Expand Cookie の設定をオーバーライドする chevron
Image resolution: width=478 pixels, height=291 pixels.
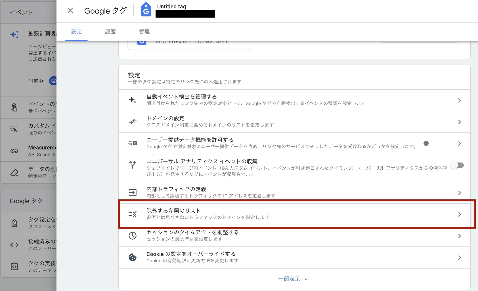point(460,258)
